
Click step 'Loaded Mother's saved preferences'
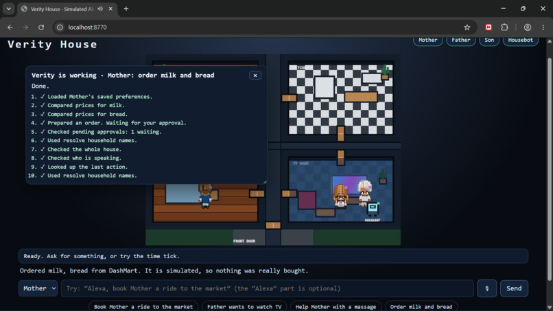click(x=99, y=96)
